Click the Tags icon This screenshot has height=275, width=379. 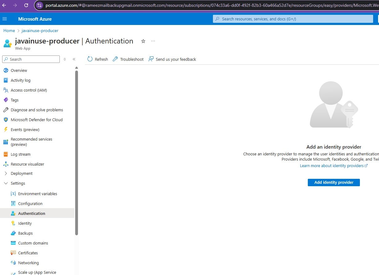6,100
